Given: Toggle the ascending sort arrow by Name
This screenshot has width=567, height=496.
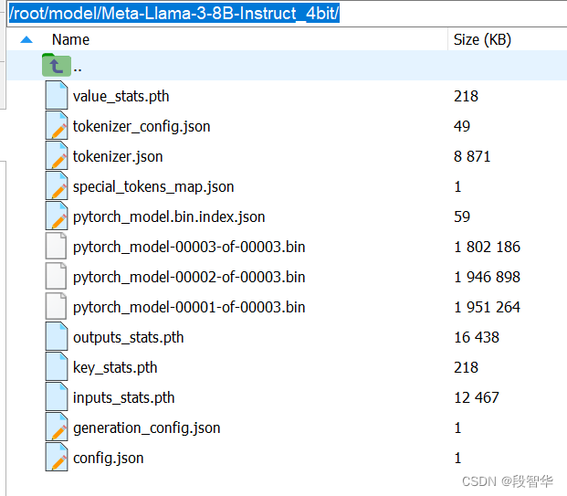Looking at the screenshot, I should tap(26, 39).
